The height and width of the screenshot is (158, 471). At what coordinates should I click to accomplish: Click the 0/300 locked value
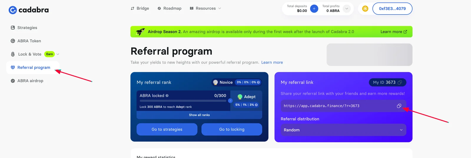[x=220, y=95]
